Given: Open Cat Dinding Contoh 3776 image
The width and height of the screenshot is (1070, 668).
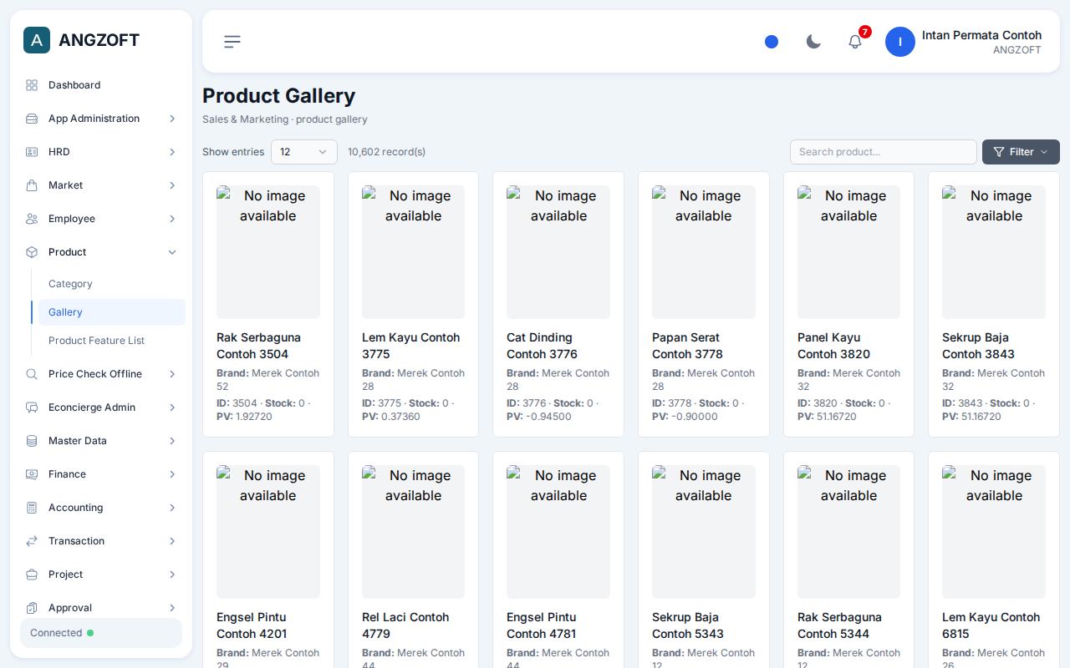Looking at the screenshot, I should pyautogui.click(x=558, y=252).
